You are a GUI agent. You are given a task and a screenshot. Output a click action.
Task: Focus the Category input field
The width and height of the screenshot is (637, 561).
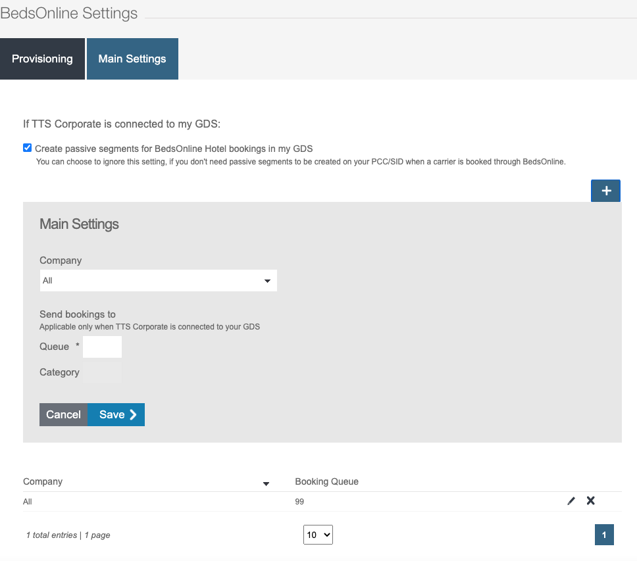(x=102, y=372)
